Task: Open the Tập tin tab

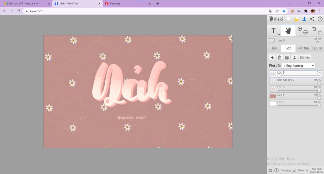Action: [317, 48]
